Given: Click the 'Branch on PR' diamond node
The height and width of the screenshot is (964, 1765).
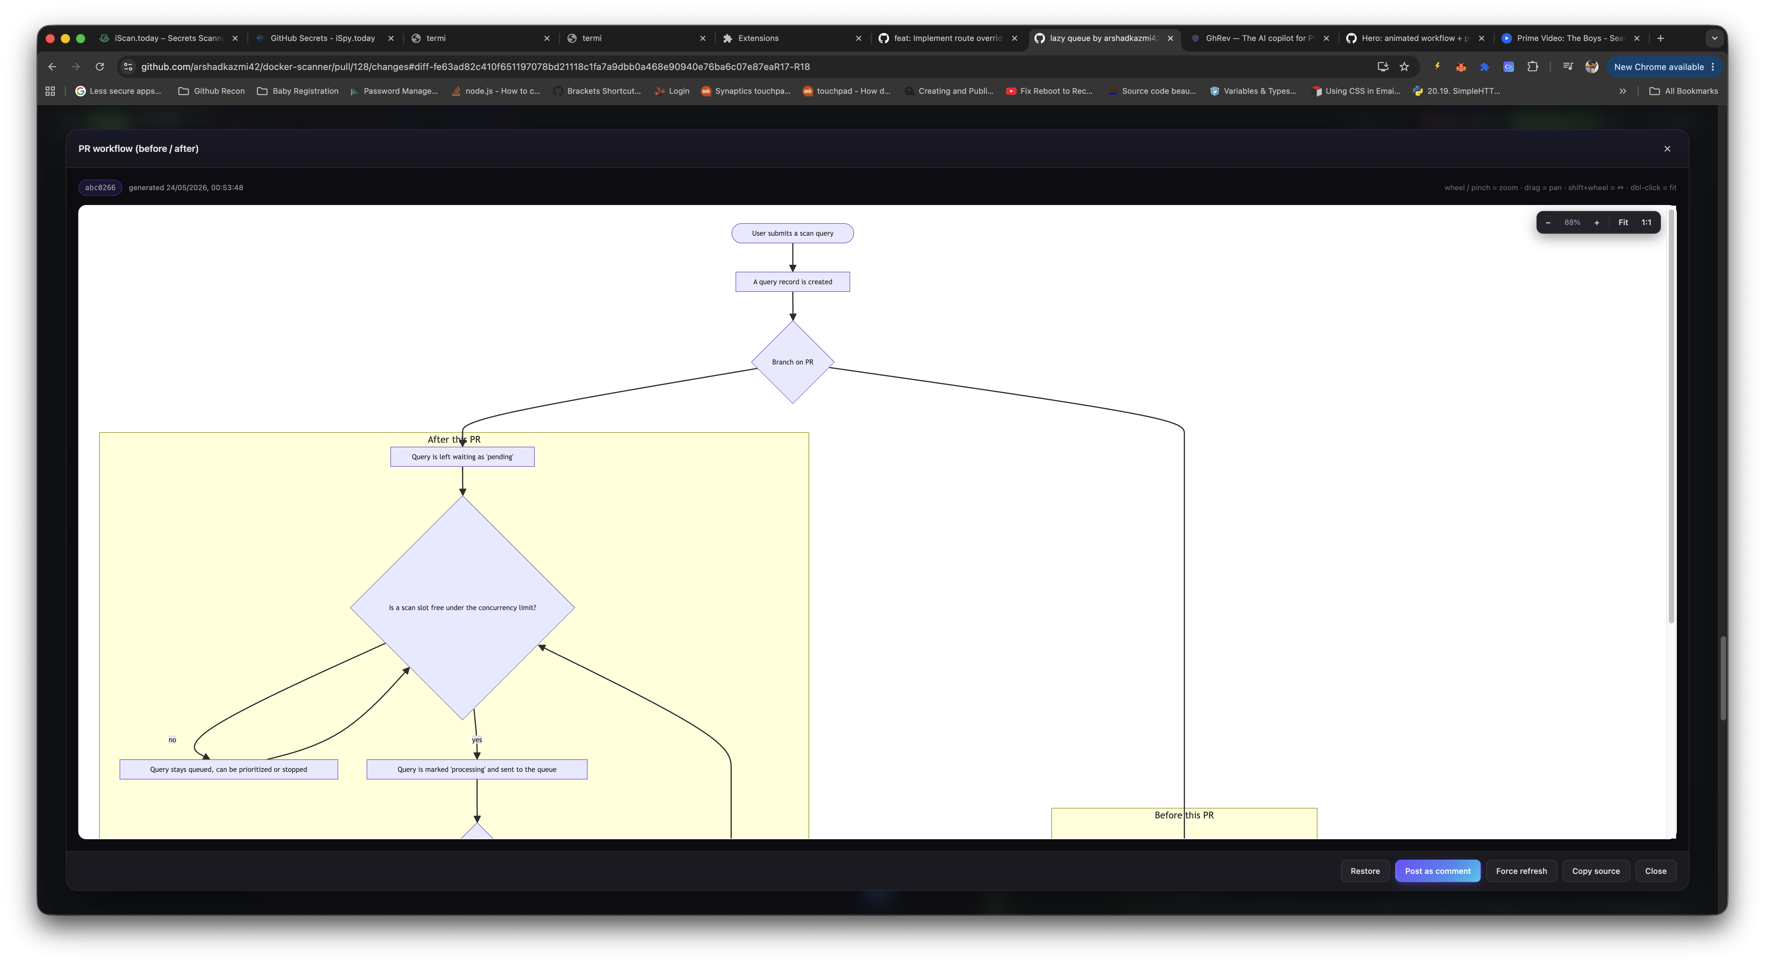Looking at the screenshot, I should pyautogui.click(x=792, y=362).
